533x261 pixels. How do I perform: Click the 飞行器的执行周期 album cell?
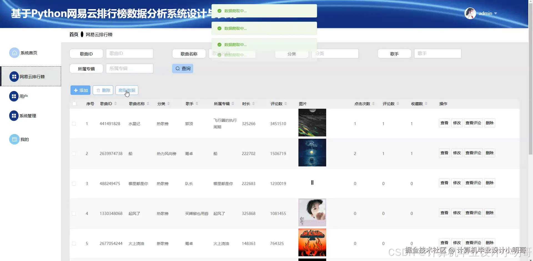point(225,124)
